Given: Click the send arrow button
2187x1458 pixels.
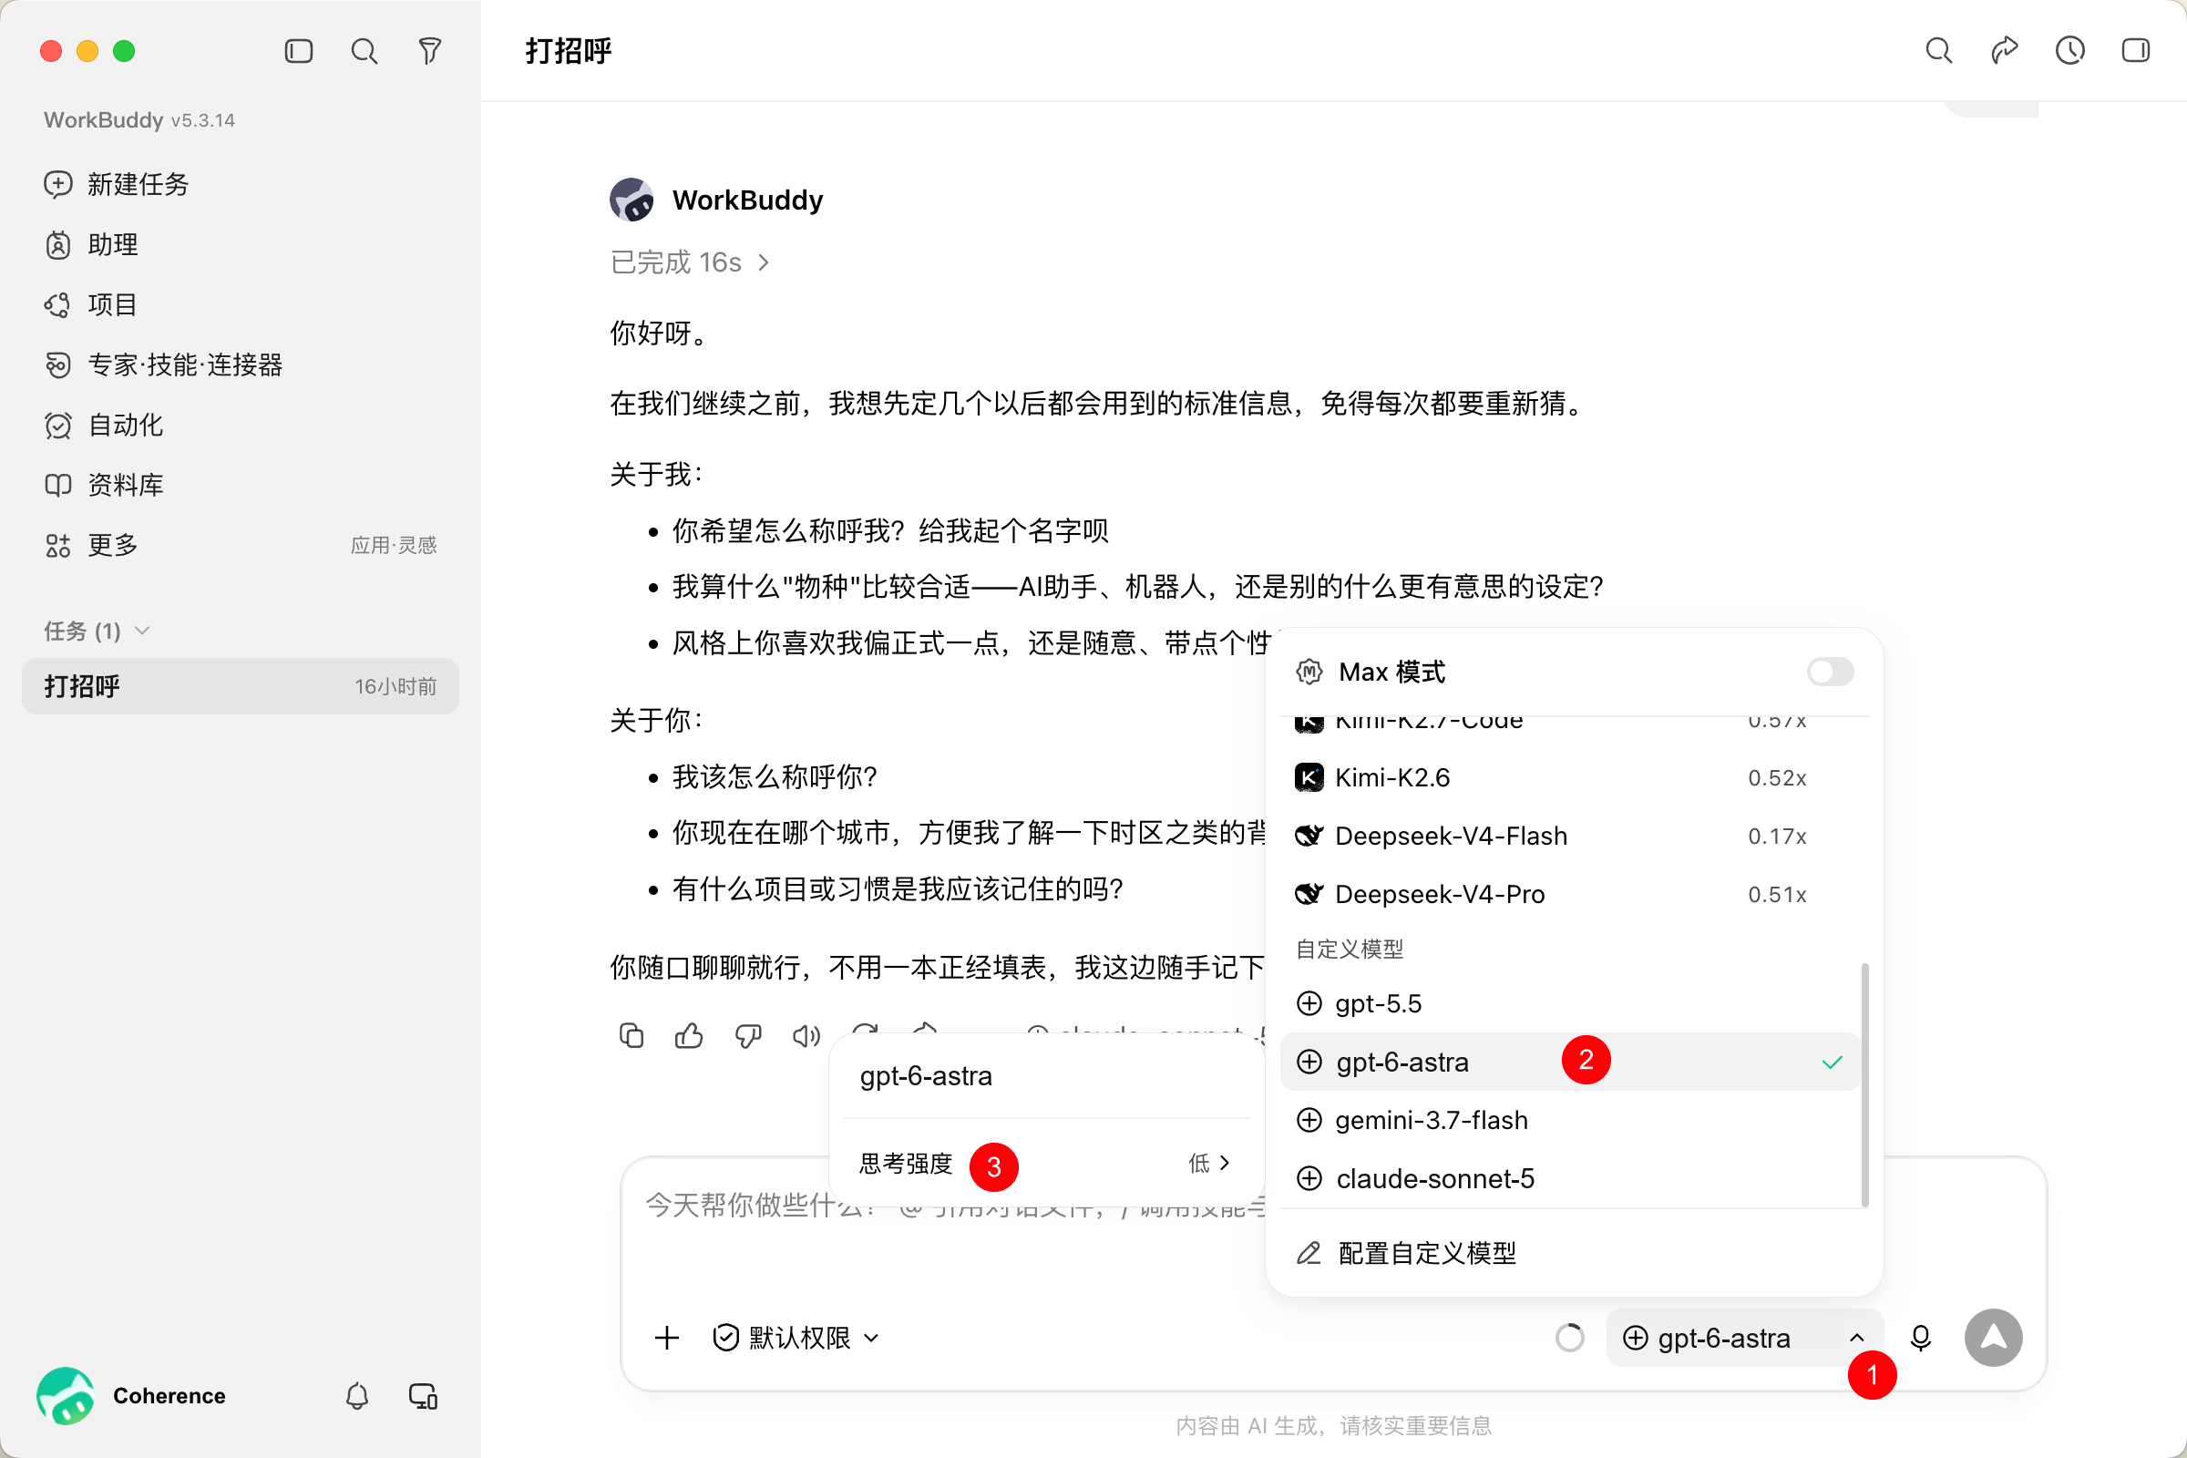Looking at the screenshot, I should 1994,1338.
